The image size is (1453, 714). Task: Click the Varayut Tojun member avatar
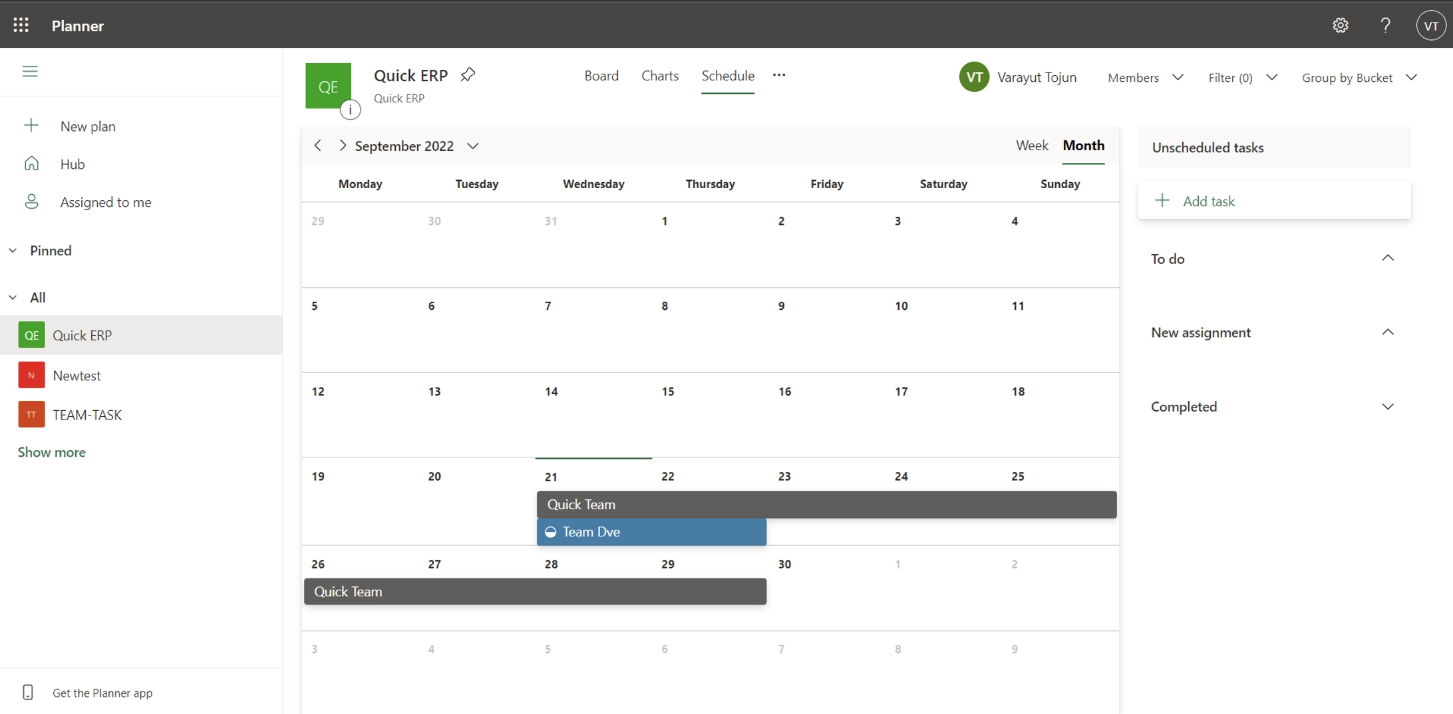pos(974,77)
